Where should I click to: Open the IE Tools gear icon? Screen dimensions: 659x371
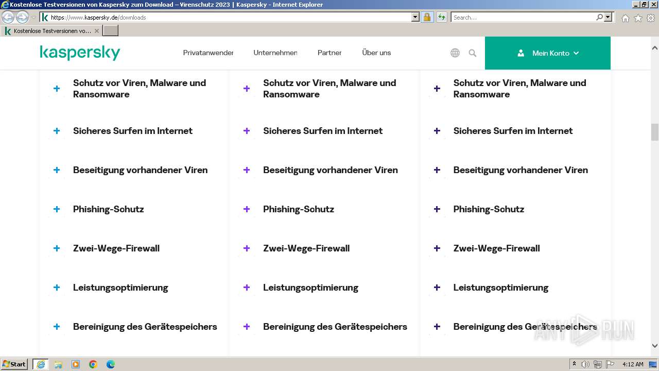(x=651, y=18)
